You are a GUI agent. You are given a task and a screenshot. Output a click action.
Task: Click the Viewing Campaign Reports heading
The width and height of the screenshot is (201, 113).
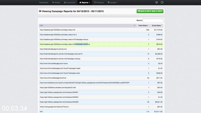coord(73,11)
